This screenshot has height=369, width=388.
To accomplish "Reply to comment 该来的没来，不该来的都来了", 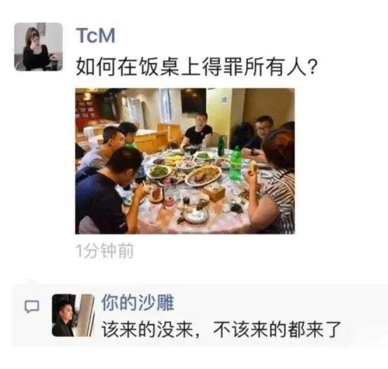I will 221,329.
